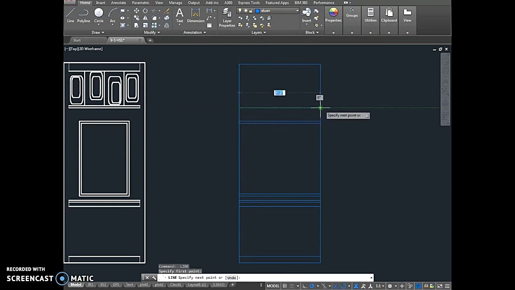This screenshot has width=515, height=290.
Task: Click the blue layer color swatch
Action: coord(257,11)
